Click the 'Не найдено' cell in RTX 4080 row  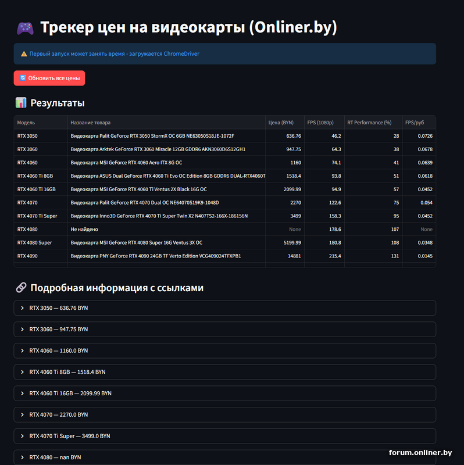(x=166, y=229)
